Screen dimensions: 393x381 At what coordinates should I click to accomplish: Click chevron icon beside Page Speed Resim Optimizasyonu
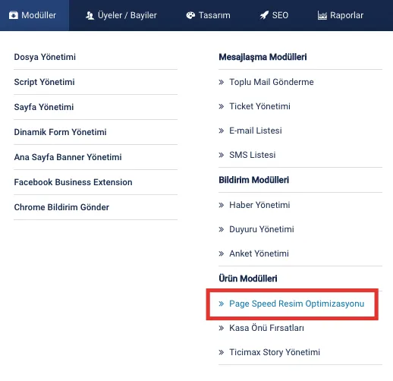(222, 304)
